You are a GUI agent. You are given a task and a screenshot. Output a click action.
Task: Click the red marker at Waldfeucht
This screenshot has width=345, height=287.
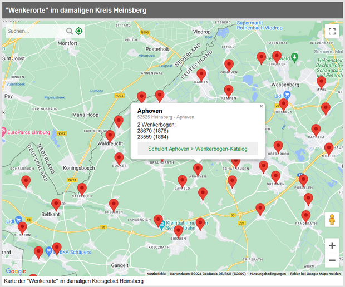110,137
